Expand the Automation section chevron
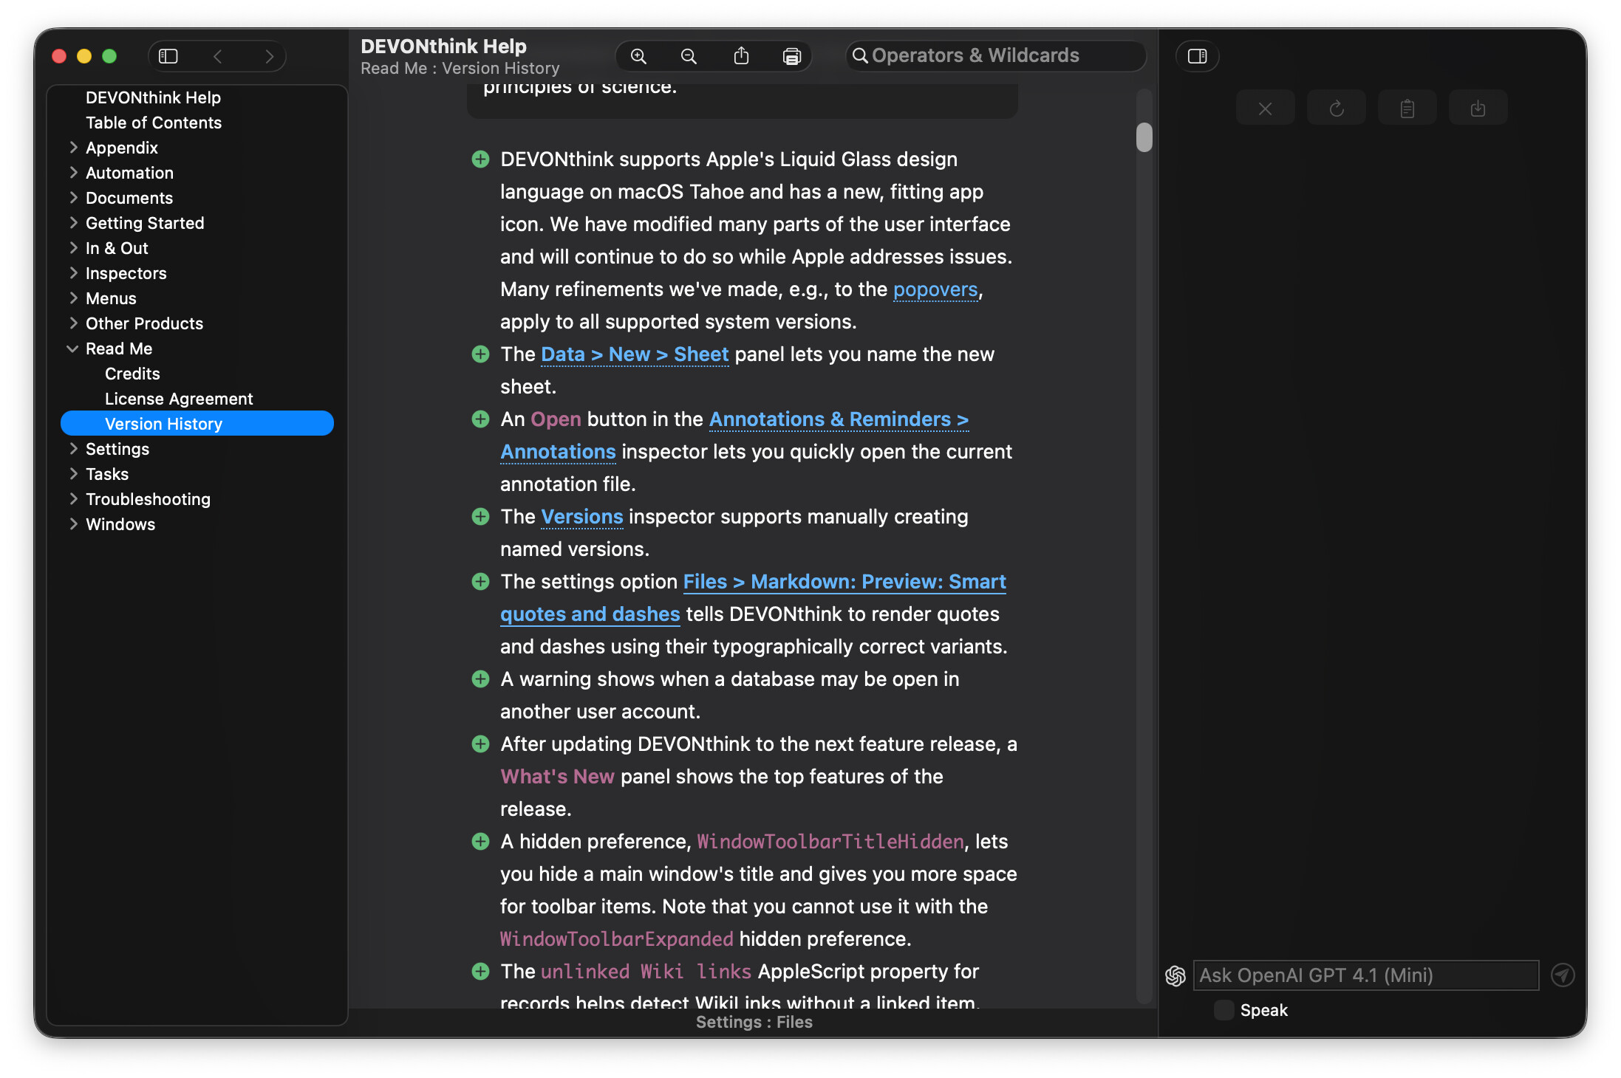Image resolution: width=1621 pixels, height=1078 pixels. 73,173
